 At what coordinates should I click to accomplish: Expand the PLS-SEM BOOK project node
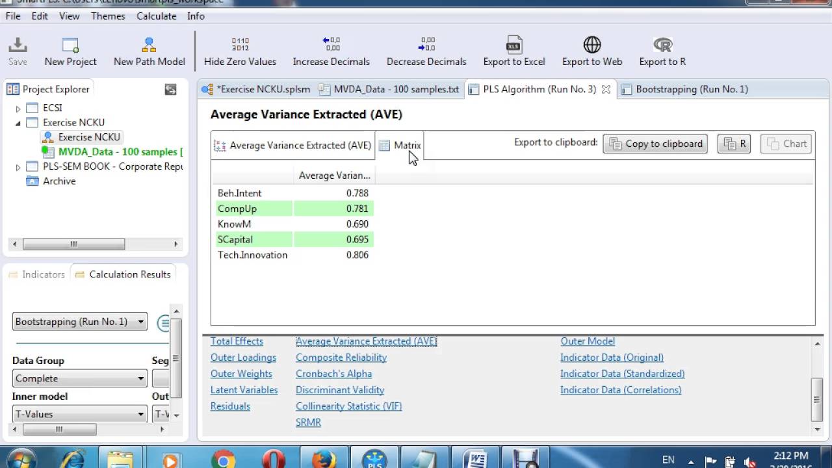pyautogui.click(x=18, y=167)
